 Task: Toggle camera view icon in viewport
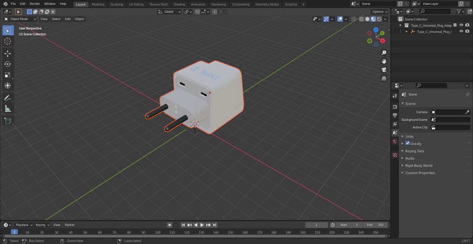tap(384, 70)
